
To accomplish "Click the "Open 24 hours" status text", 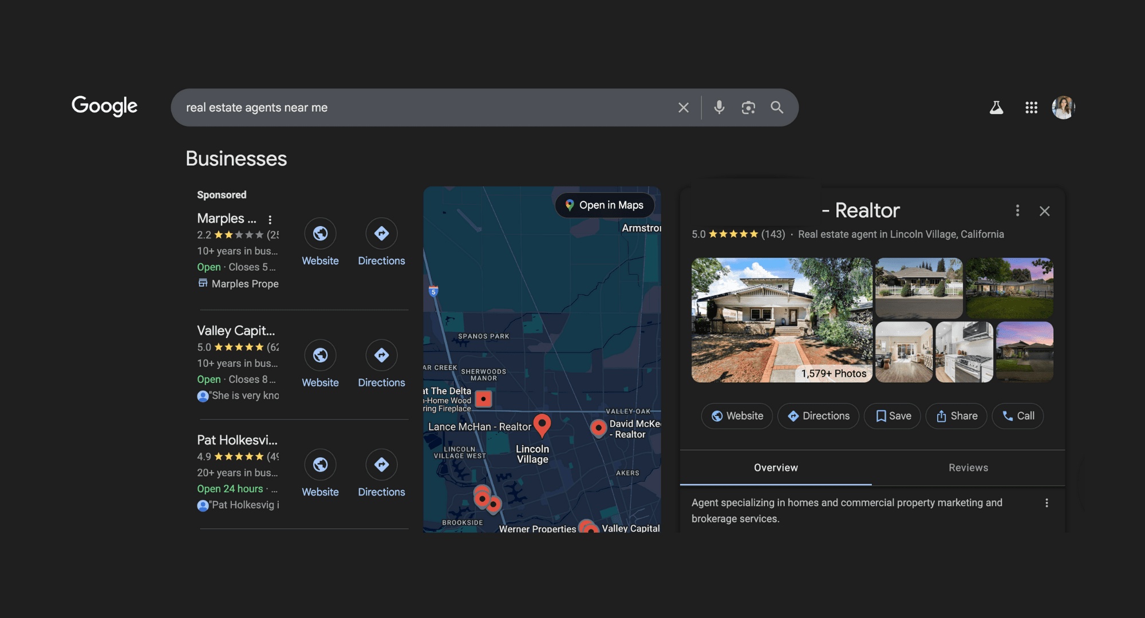I will (x=230, y=489).
